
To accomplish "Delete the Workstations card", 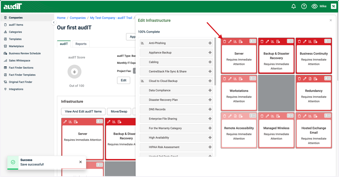I will tap(225, 79).
